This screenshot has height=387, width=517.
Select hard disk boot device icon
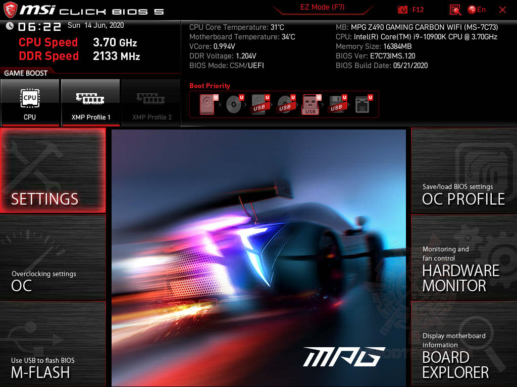coord(209,104)
